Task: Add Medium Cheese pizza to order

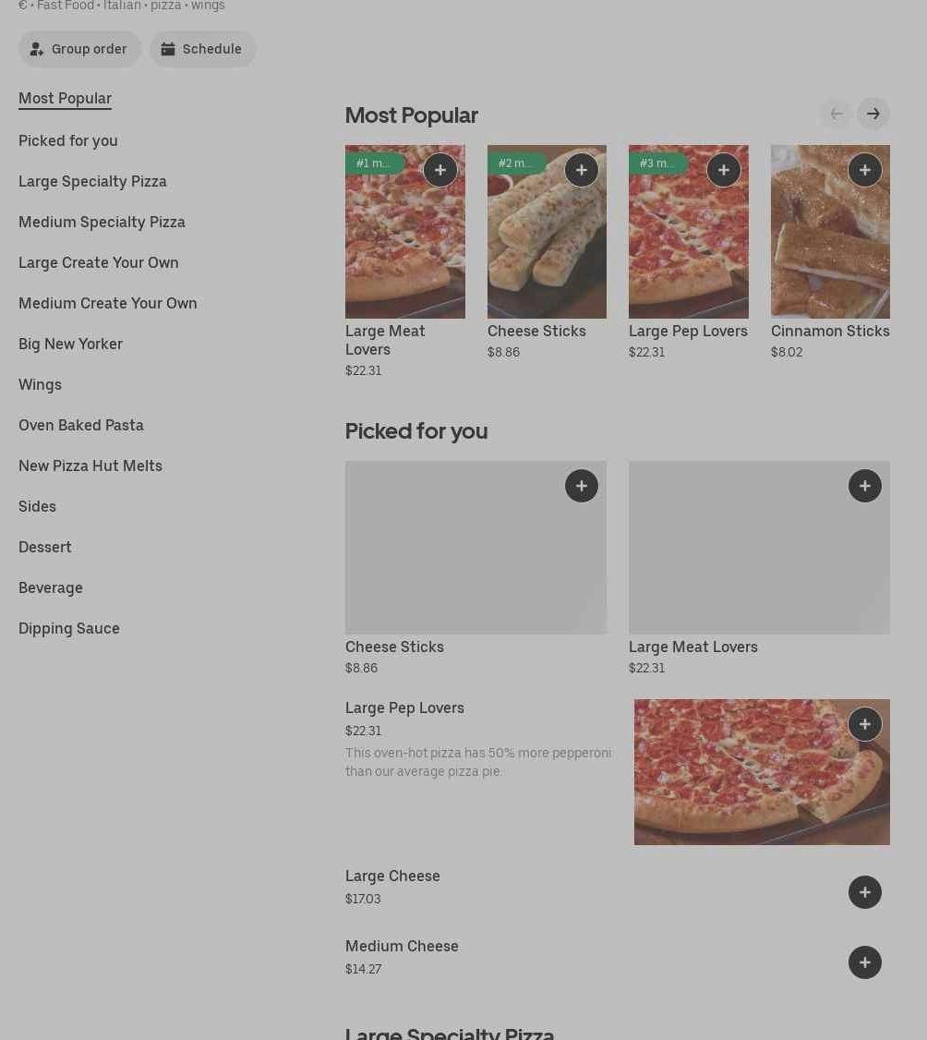Action: [865, 962]
